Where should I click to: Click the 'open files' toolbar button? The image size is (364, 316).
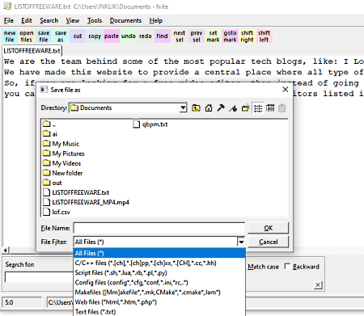(x=27, y=36)
